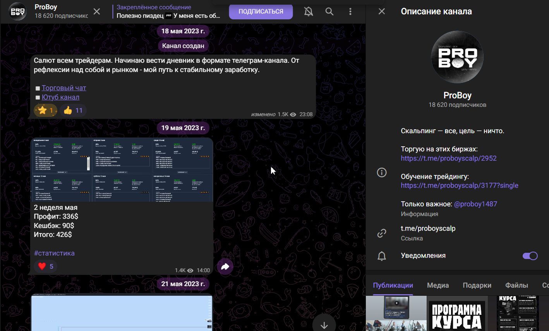The width and height of the screenshot is (549, 331).
Task: Click the Профит: 336$ text line
Action: [x=56, y=216]
